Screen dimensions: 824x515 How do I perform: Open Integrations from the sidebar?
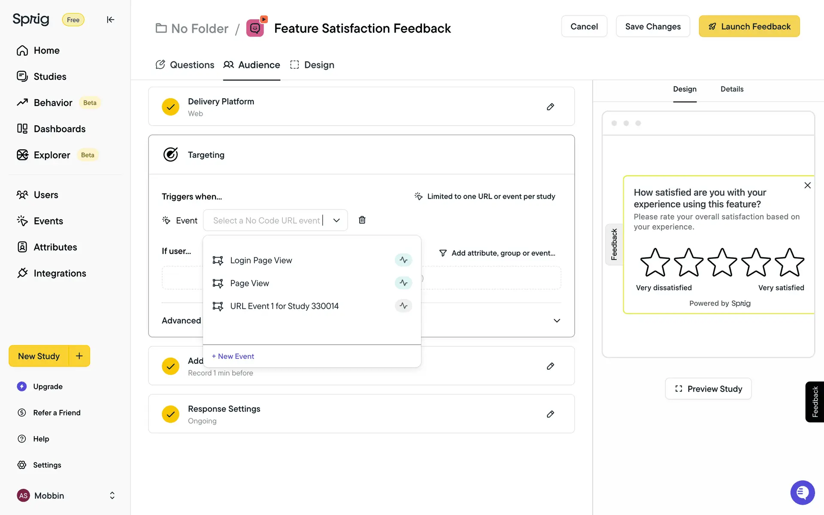coord(60,273)
